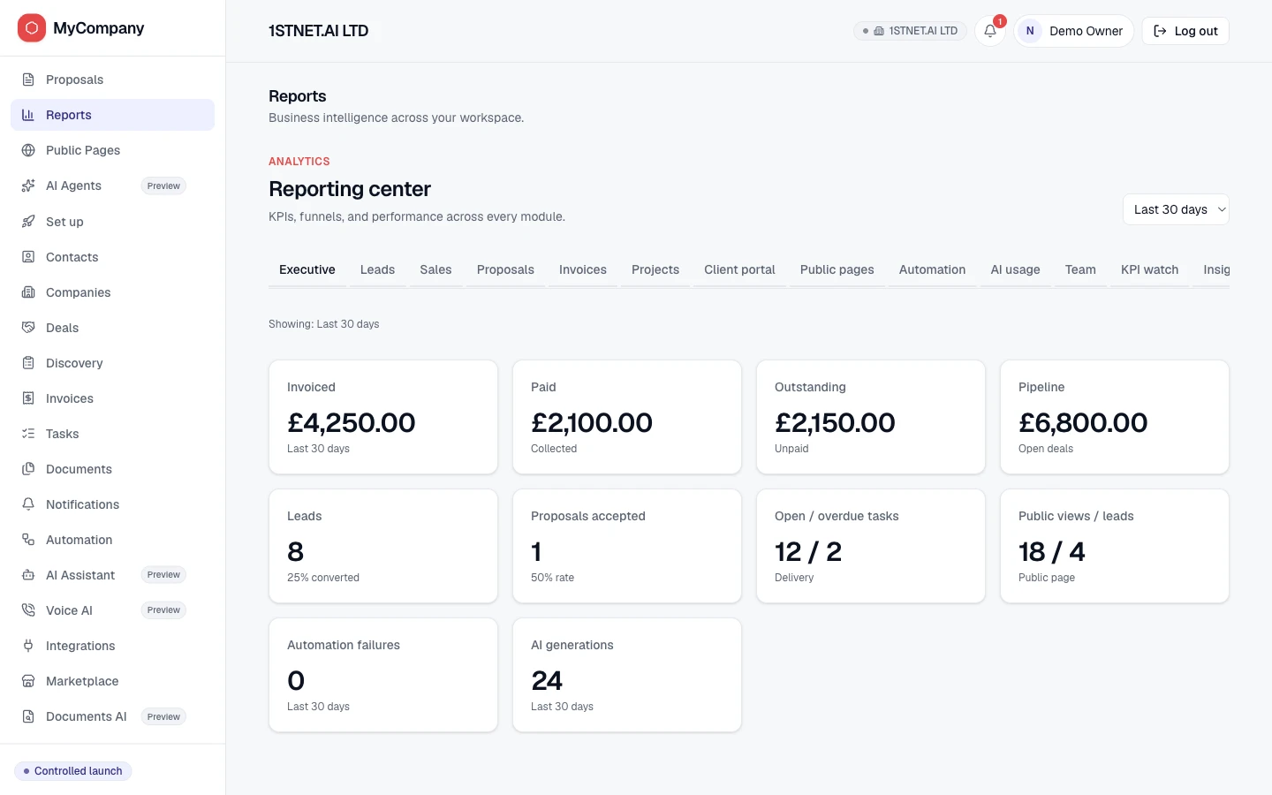Open the Invoices receipt icon
This screenshot has width=1272, height=795.
tap(28, 398)
